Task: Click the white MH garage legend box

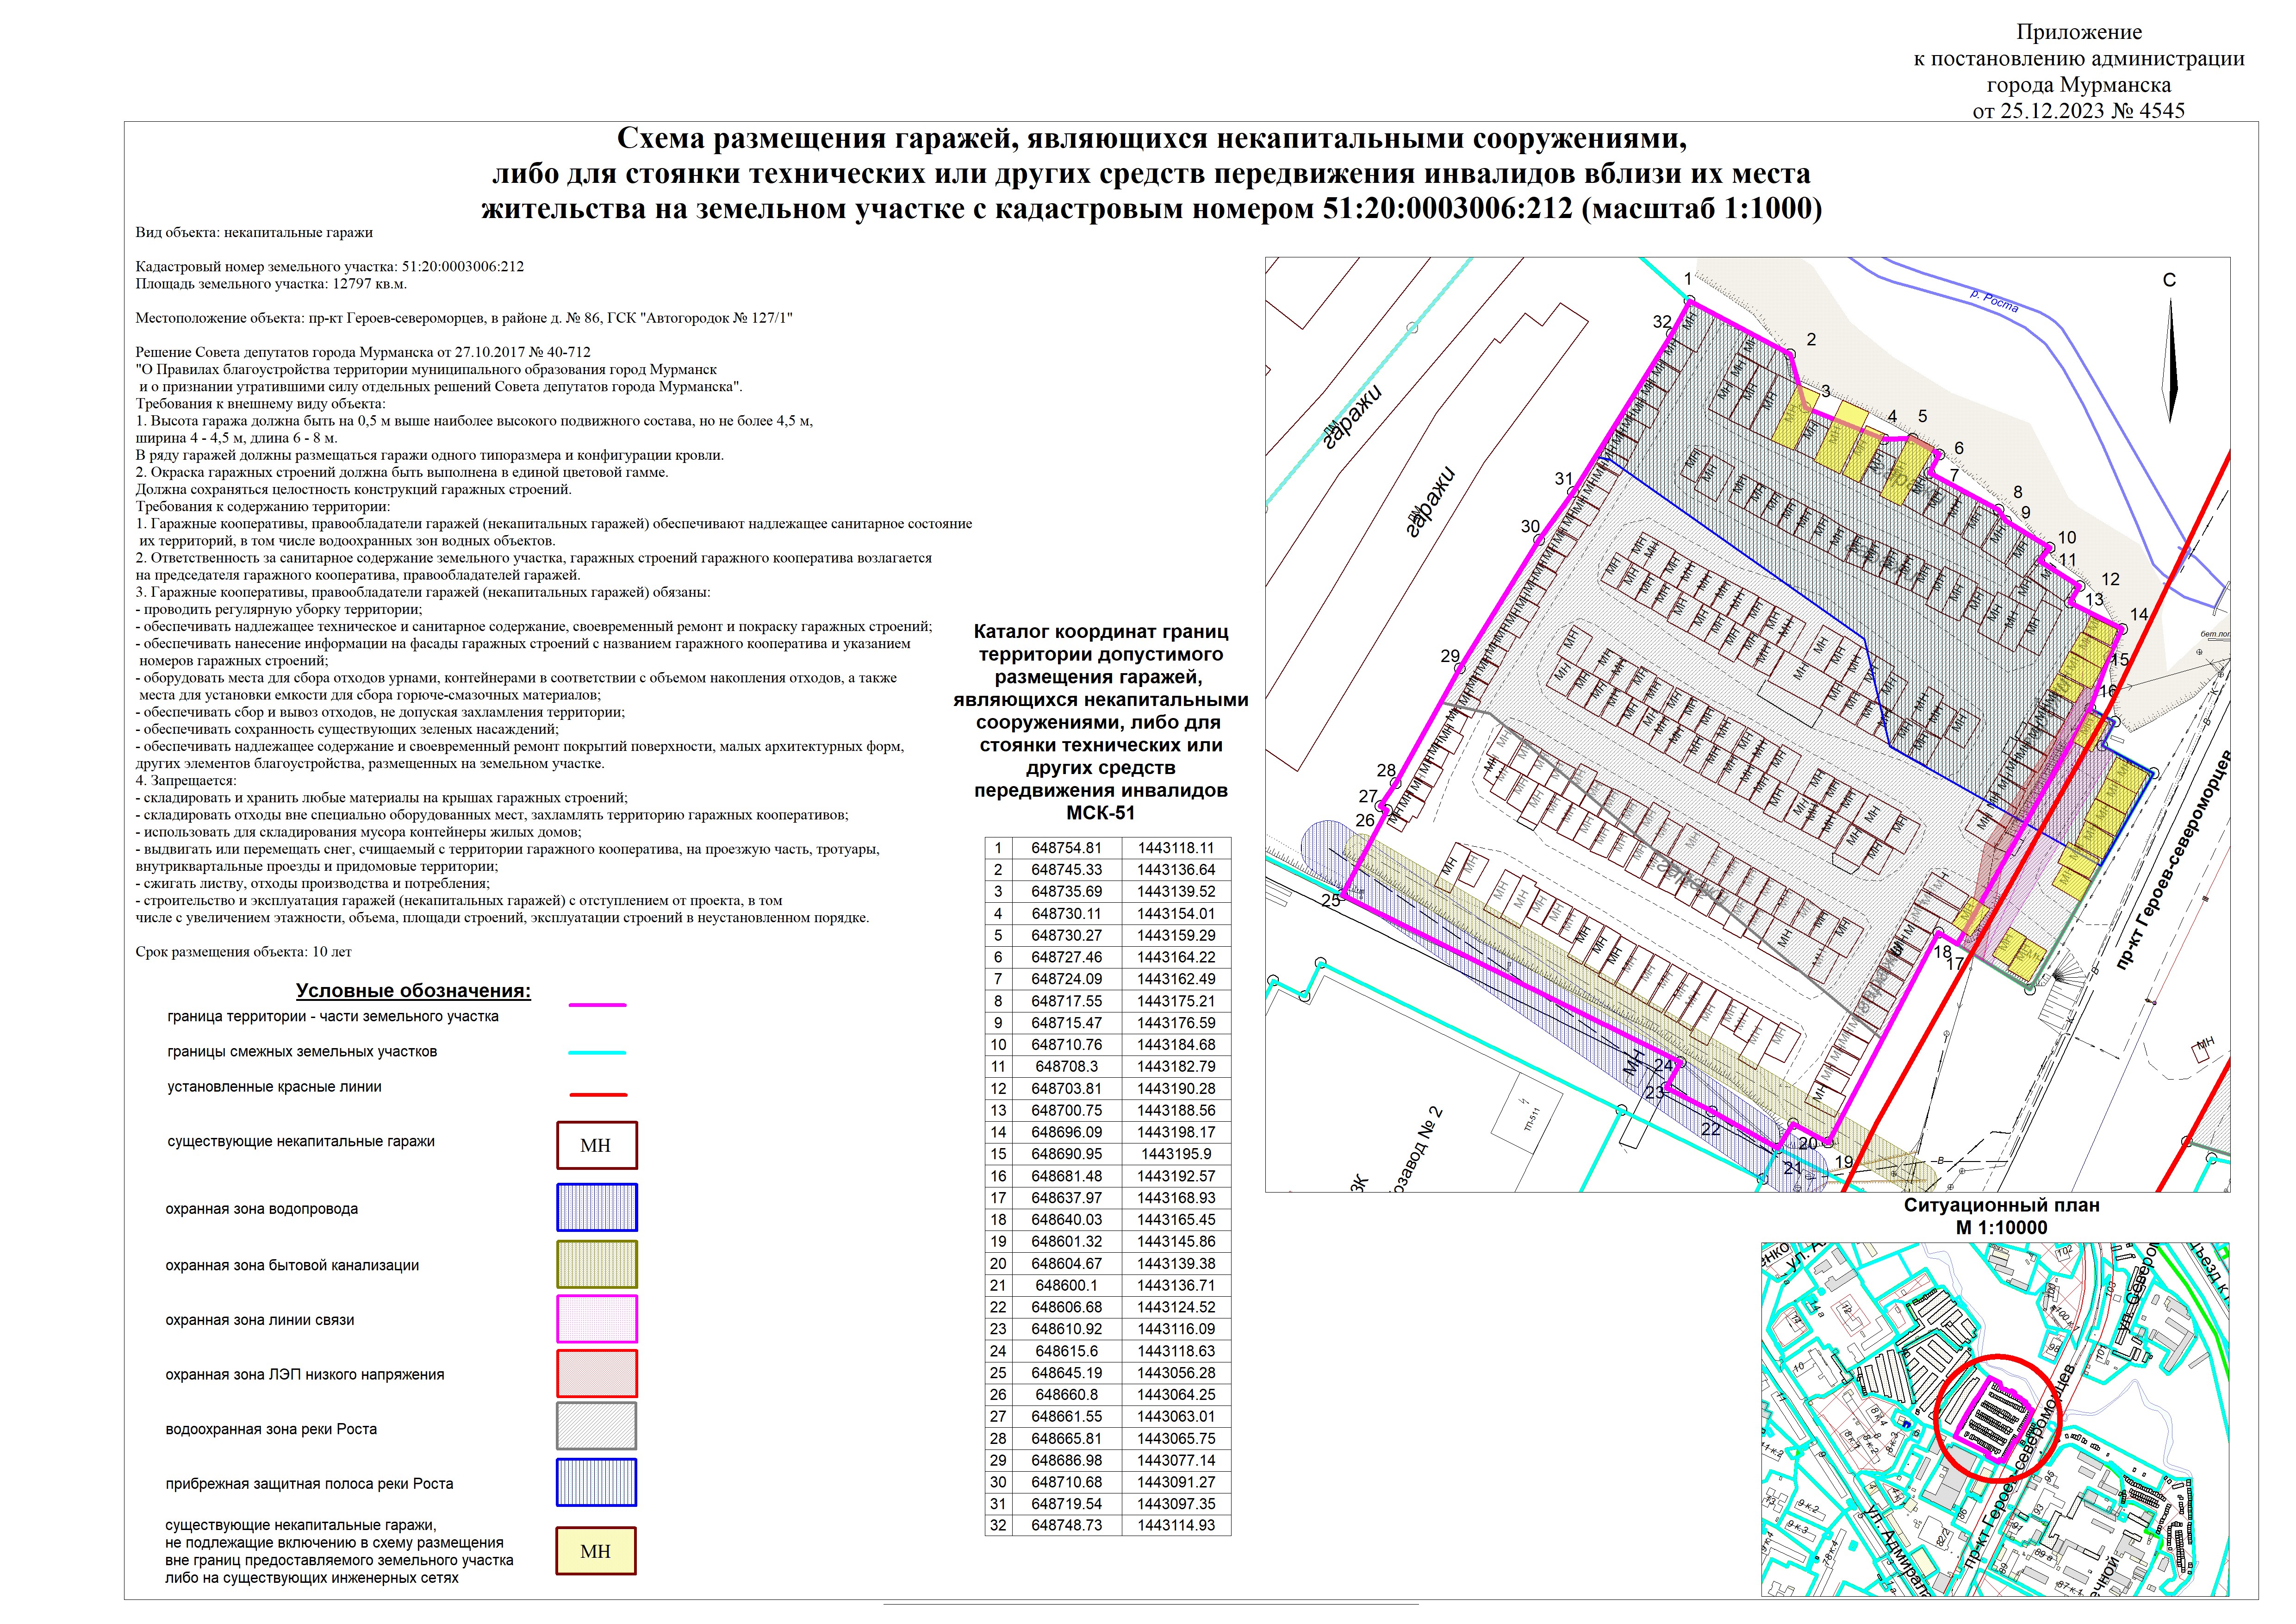Action: 596,1145
